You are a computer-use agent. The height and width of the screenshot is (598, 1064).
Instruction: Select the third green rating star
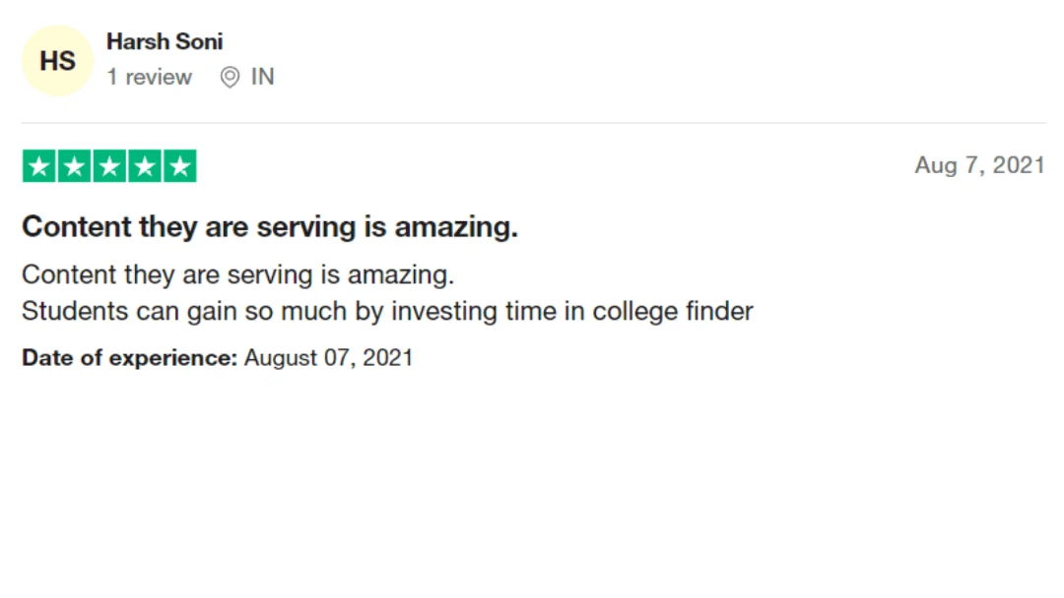(x=109, y=166)
